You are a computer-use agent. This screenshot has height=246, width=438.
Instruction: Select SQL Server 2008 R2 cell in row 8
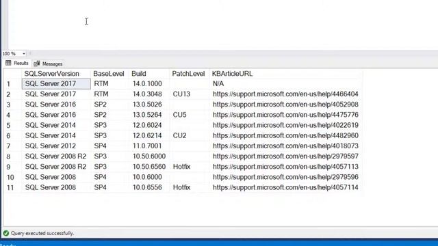(x=56, y=156)
